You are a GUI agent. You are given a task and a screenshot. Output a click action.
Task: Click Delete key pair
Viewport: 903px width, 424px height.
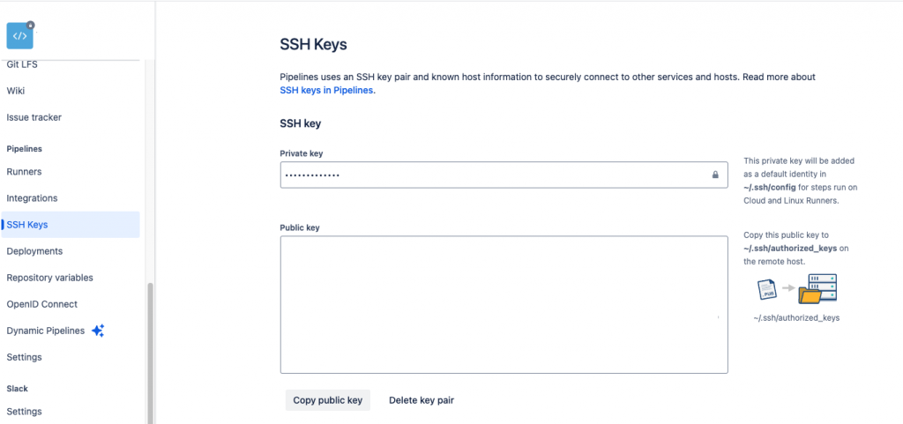[x=422, y=400]
